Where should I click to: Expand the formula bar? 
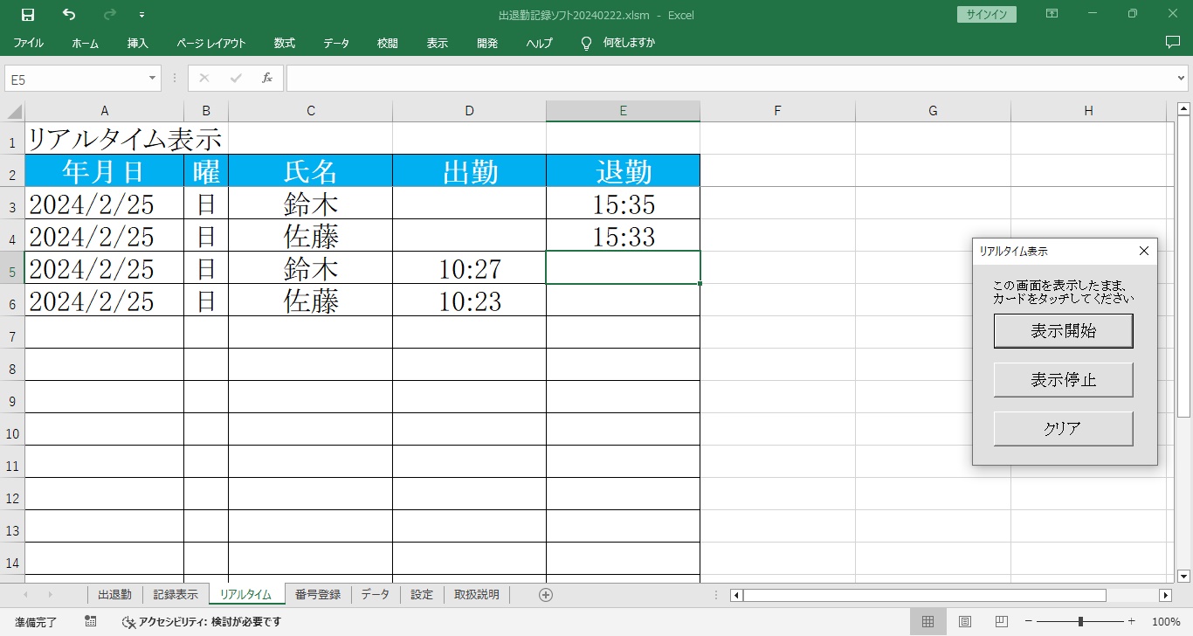coord(1182,79)
